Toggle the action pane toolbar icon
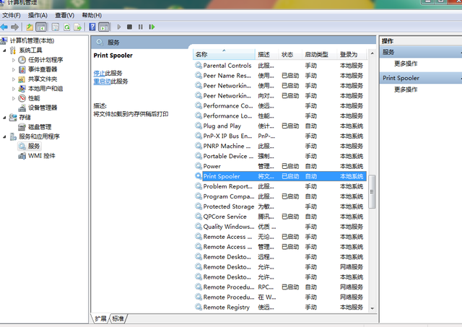This screenshot has height=327, width=462. (x=104, y=27)
